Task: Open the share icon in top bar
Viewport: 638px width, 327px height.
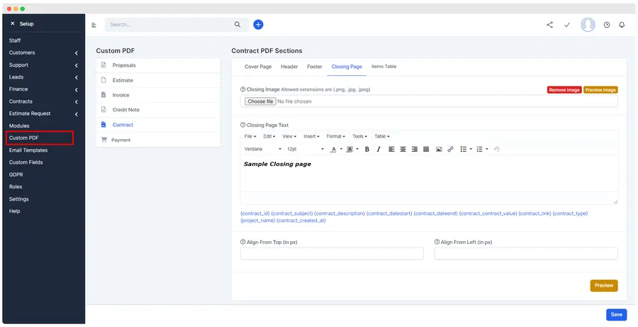Action: click(549, 25)
